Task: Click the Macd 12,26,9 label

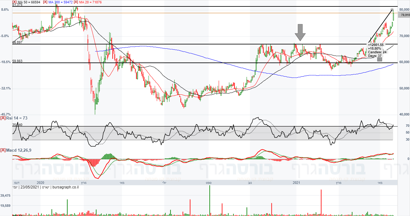Action: (x=18, y=150)
